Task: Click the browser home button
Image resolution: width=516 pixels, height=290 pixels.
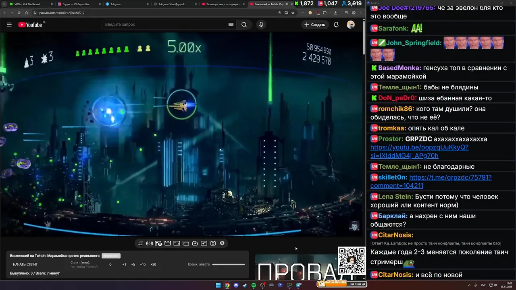Action: pos(26,12)
